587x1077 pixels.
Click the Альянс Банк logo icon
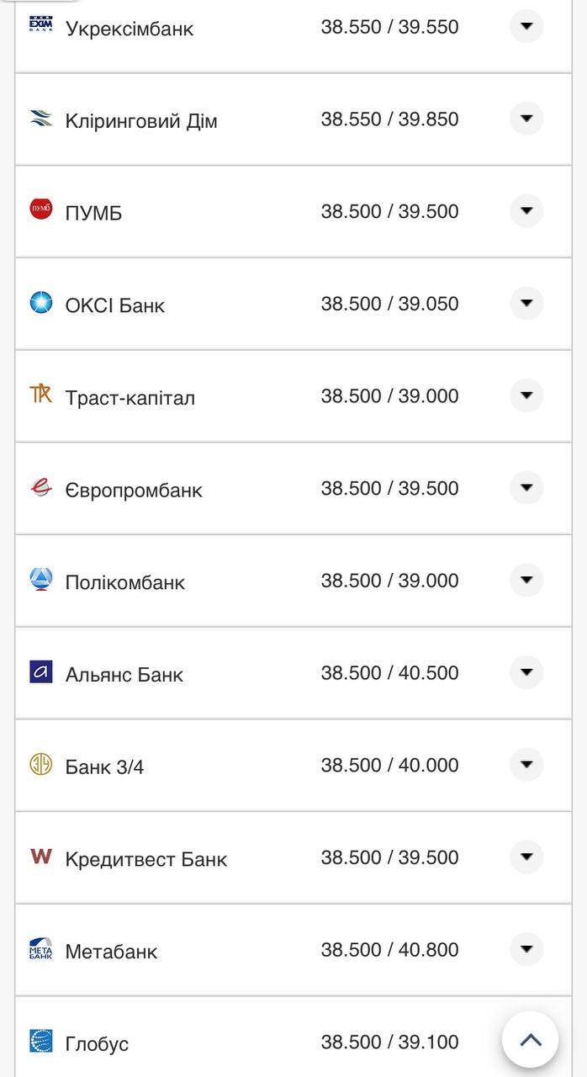point(40,671)
